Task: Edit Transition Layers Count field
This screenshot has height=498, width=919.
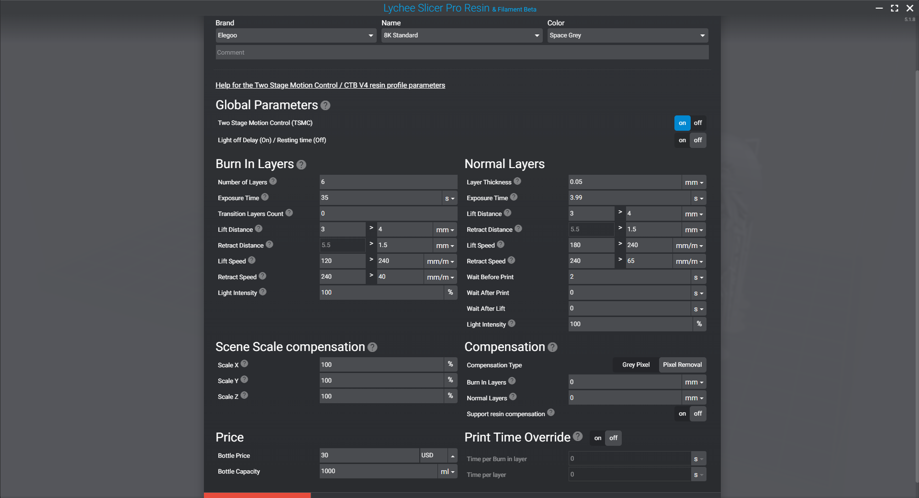Action: (x=388, y=214)
